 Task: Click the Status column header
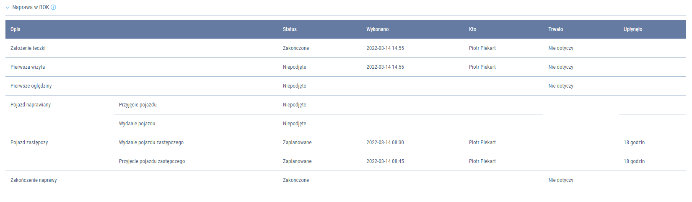pyautogui.click(x=290, y=29)
